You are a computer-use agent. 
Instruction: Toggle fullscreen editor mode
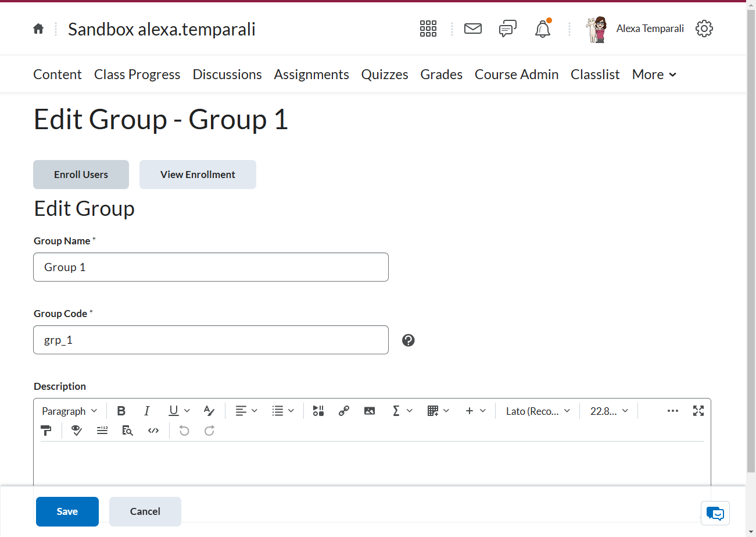698,411
